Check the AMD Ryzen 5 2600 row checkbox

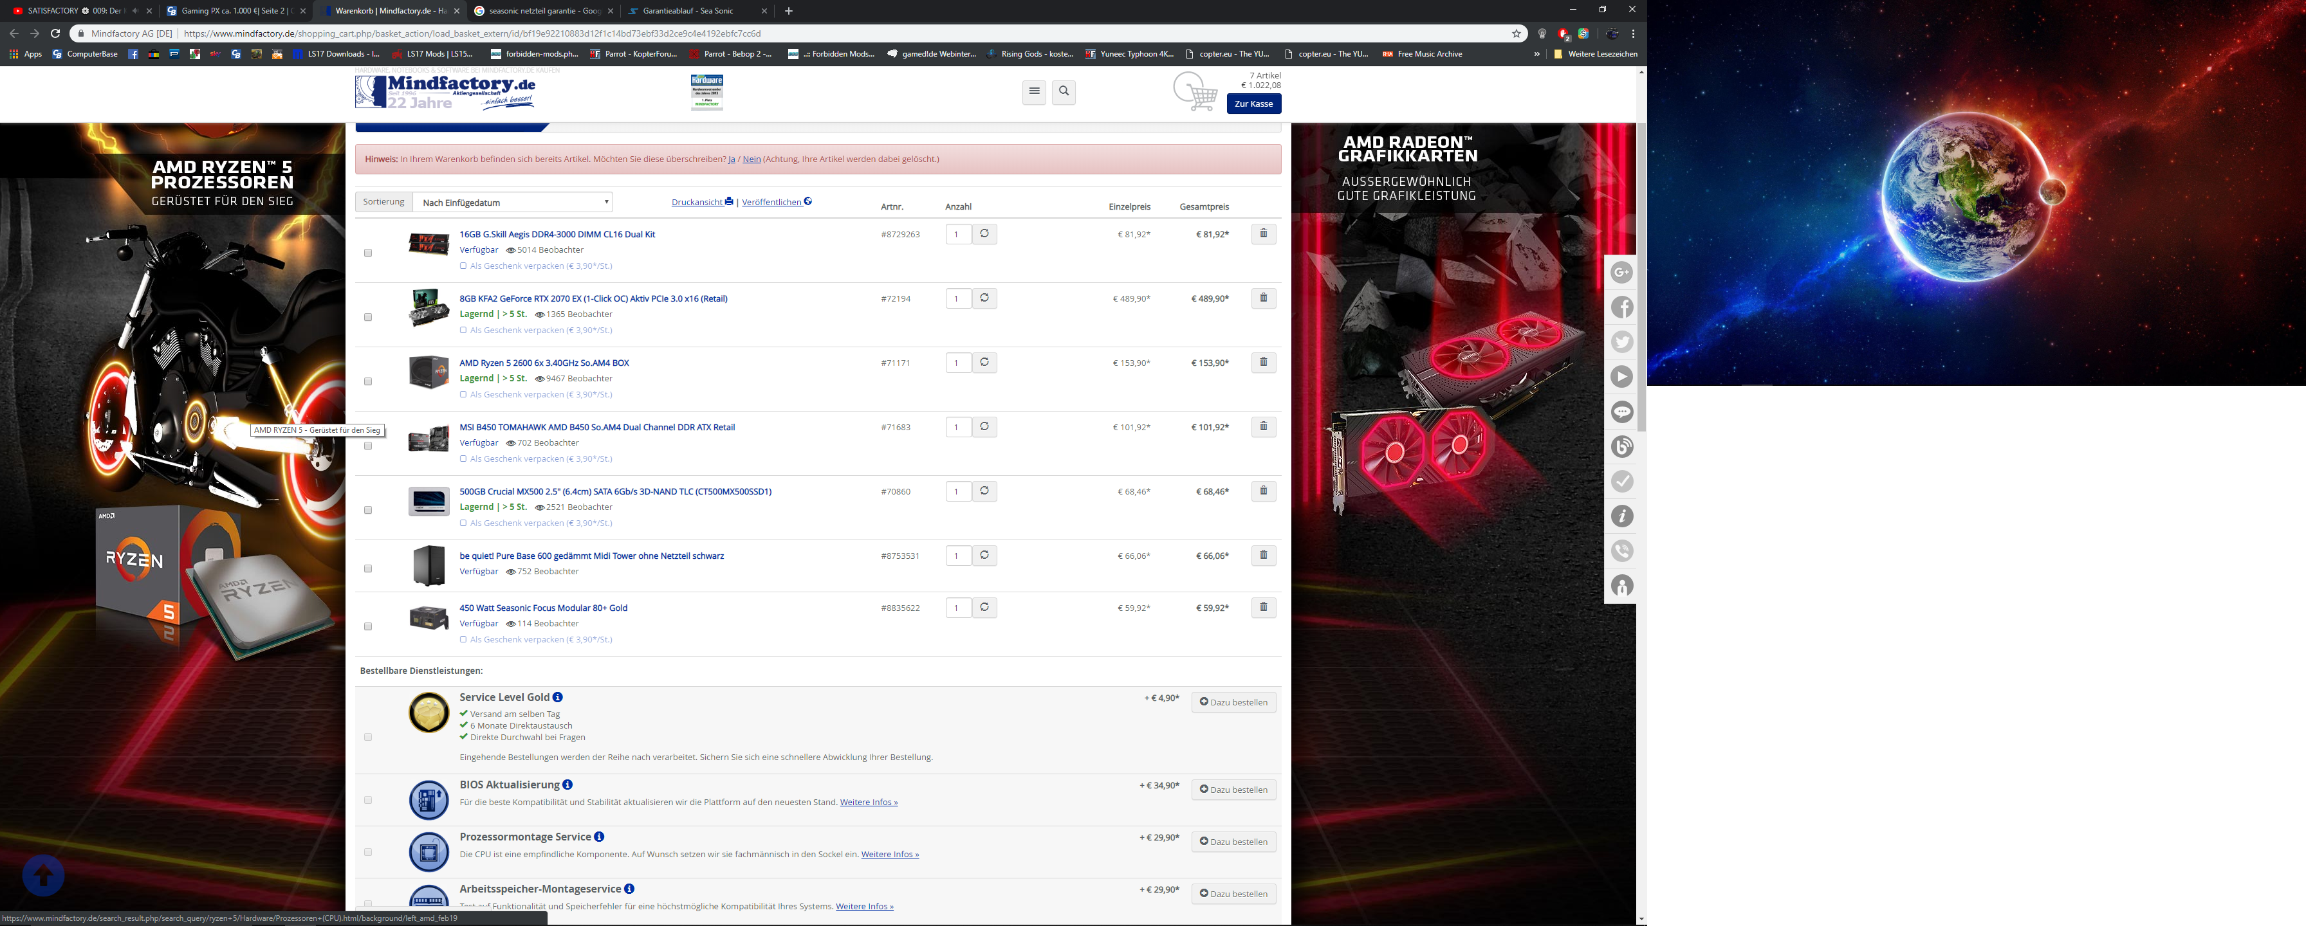(368, 381)
